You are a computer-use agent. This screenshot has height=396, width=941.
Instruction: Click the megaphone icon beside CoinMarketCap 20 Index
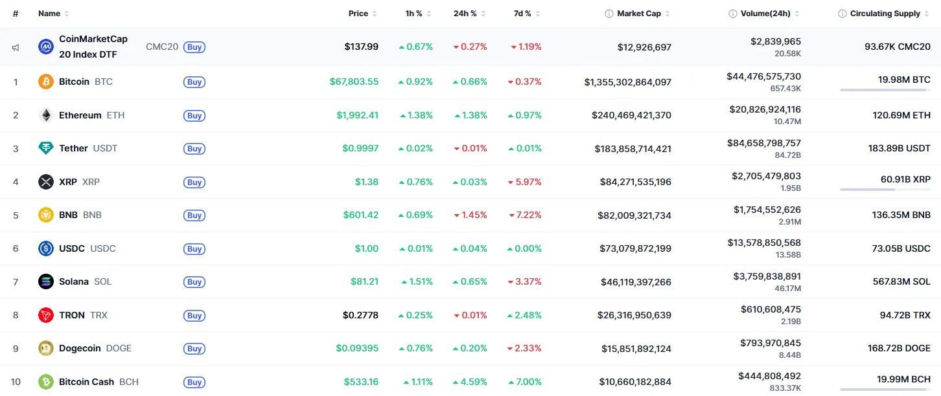coord(15,46)
